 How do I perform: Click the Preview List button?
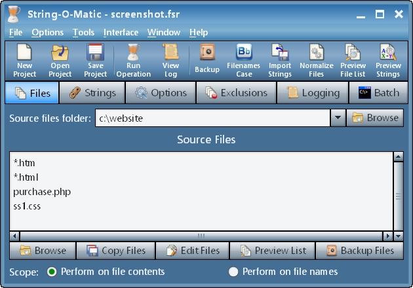(x=273, y=251)
